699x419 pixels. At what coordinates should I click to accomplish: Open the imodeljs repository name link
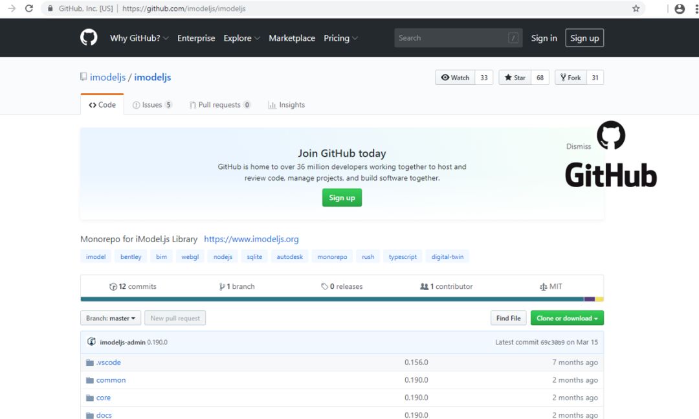point(153,77)
